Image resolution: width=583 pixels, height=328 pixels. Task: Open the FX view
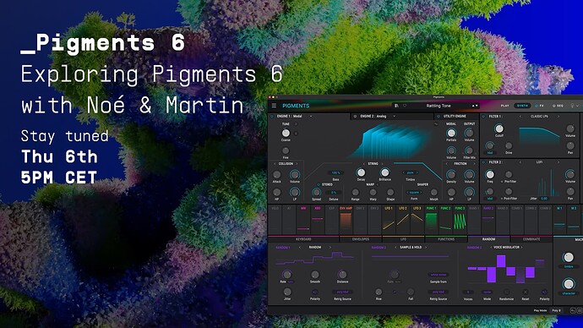point(540,106)
